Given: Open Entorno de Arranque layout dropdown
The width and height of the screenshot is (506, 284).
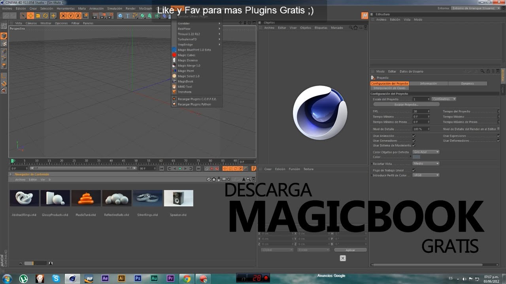Looking at the screenshot, I should (x=476, y=8).
